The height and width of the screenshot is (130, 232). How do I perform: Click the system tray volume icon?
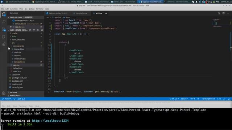(217, 2)
